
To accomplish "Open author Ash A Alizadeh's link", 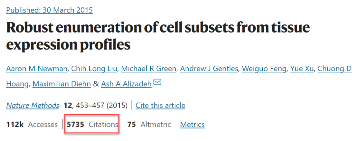I will [x=126, y=84].
